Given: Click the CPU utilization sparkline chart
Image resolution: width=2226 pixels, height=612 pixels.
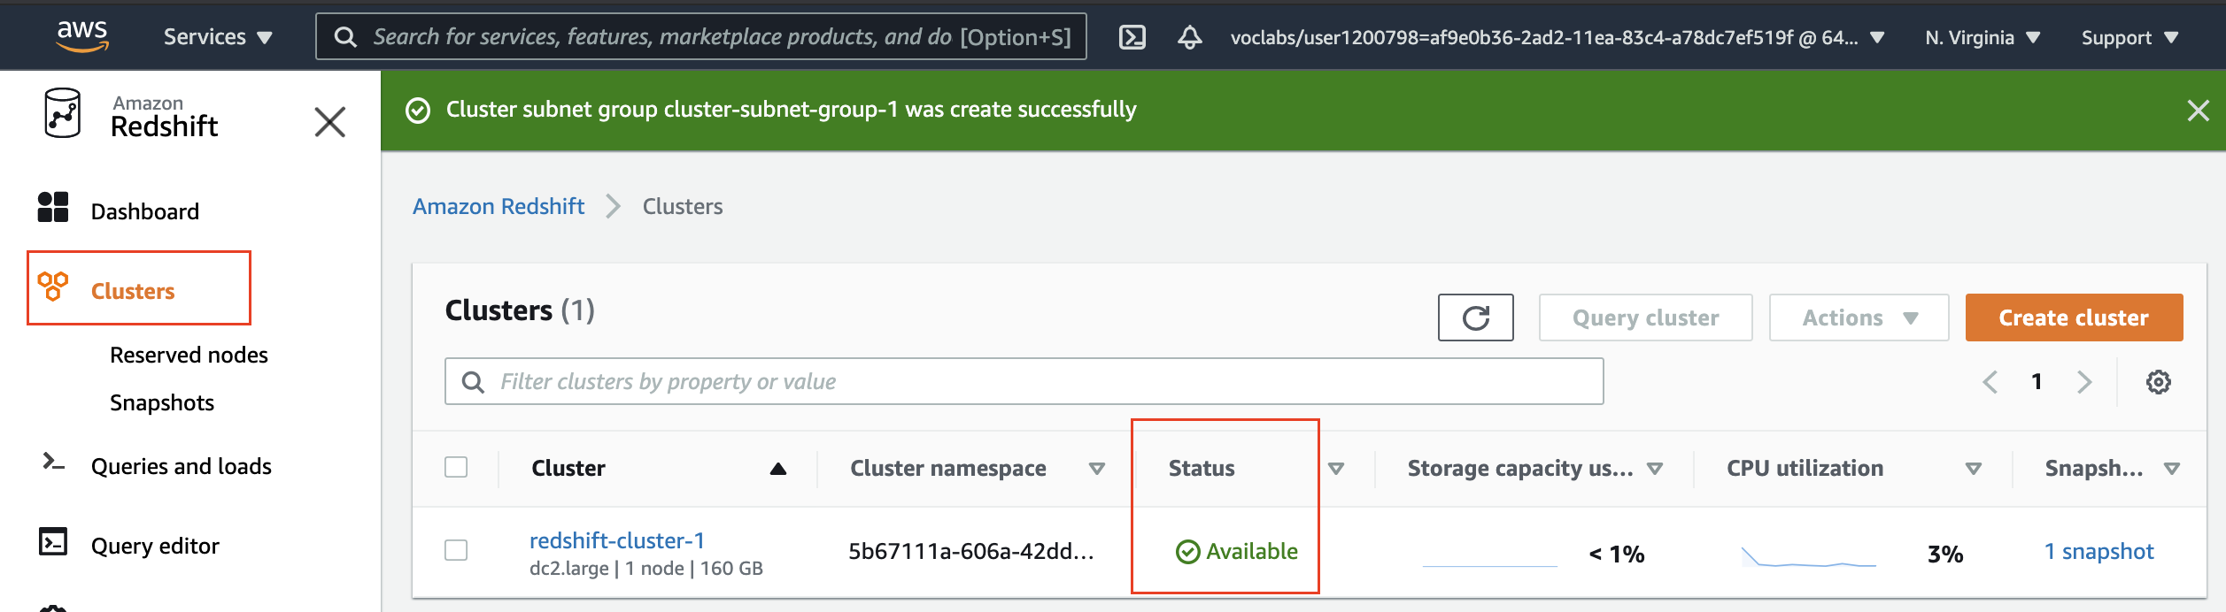Looking at the screenshot, I should [x=1808, y=557].
